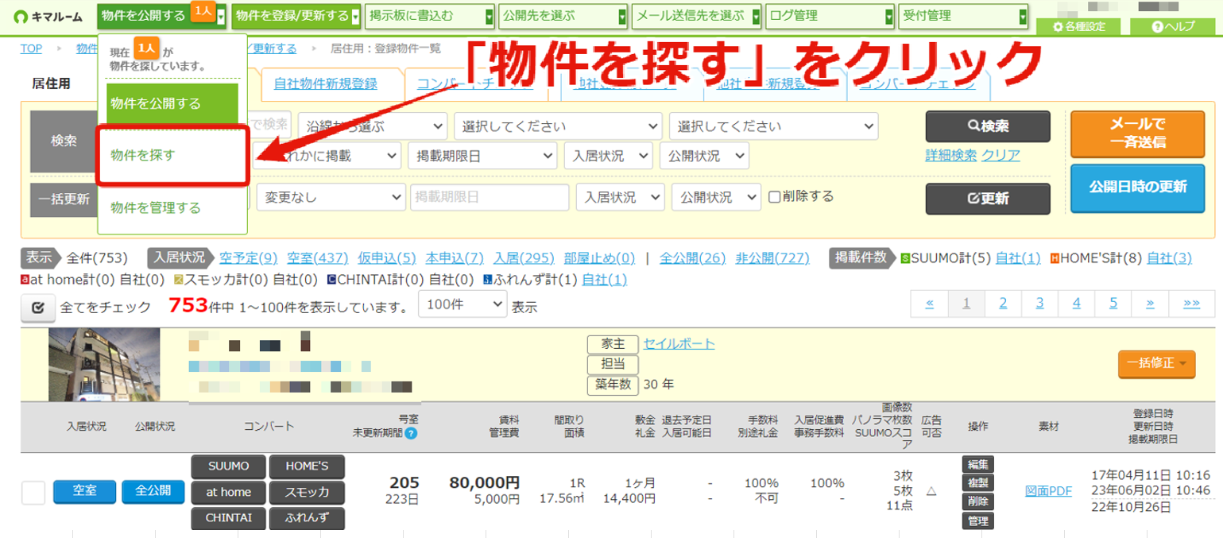Open 詳細検索 link
Viewport: 1223px width, 538px height.
pyautogui.click(x=951, y=156)
